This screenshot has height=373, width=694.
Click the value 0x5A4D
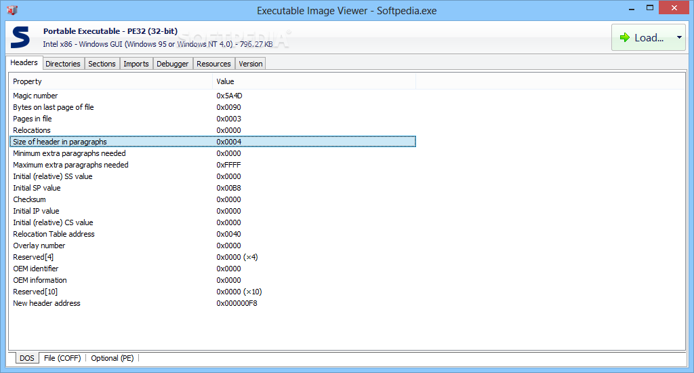point(229,96)
